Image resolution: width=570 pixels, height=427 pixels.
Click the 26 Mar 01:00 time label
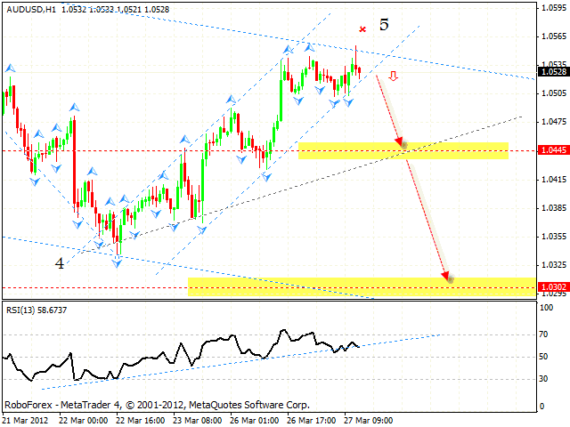255,421
